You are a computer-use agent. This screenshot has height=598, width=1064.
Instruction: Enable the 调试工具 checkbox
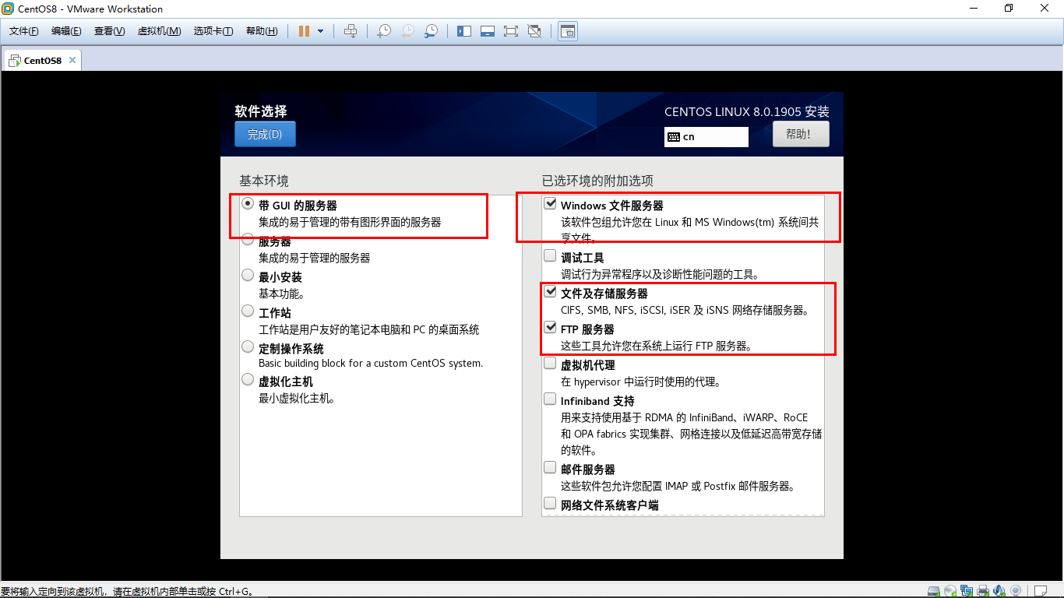coord(551,256)
